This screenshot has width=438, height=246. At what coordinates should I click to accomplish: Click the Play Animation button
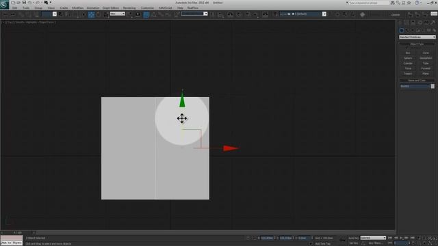point(401,238)
